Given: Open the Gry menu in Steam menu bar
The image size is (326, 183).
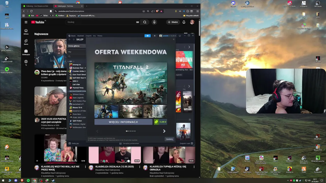Looking at the screenshot, I should pyautogui.click(x=94, y=36).
